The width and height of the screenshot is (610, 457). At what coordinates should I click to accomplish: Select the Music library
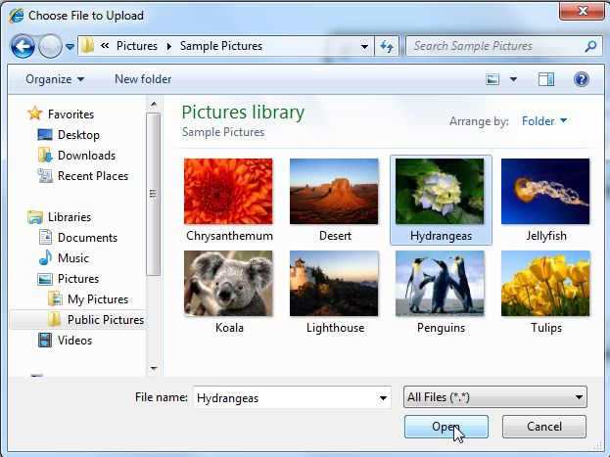(64, 258)
